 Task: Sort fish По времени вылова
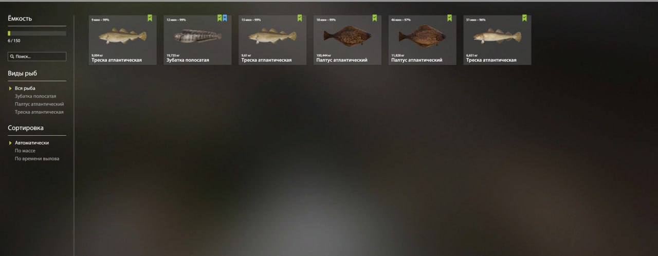click(x=37, y=158)
